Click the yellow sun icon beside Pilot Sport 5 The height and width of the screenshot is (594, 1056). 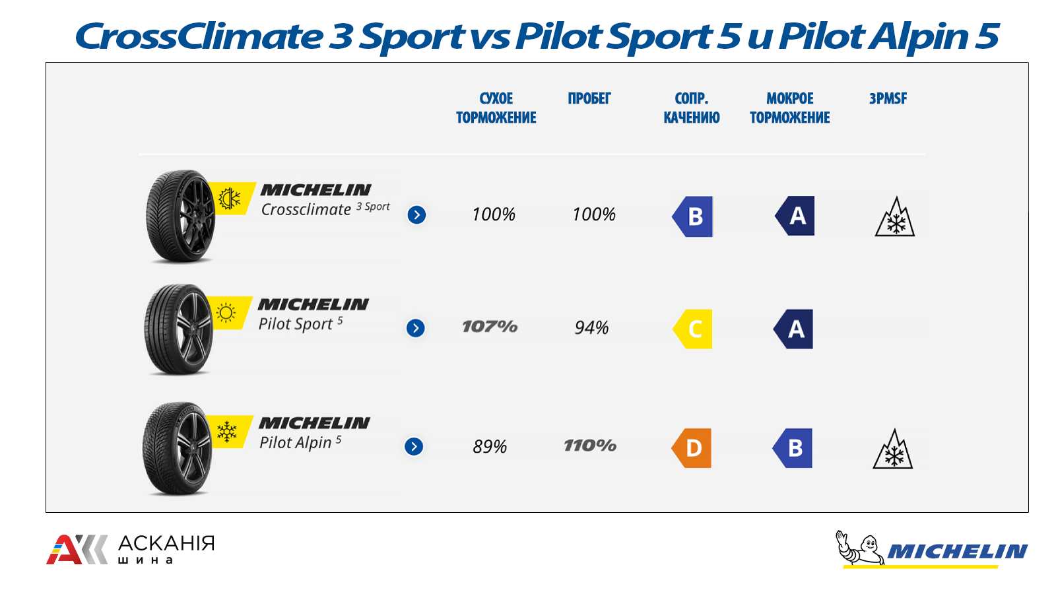click(226, 313)
